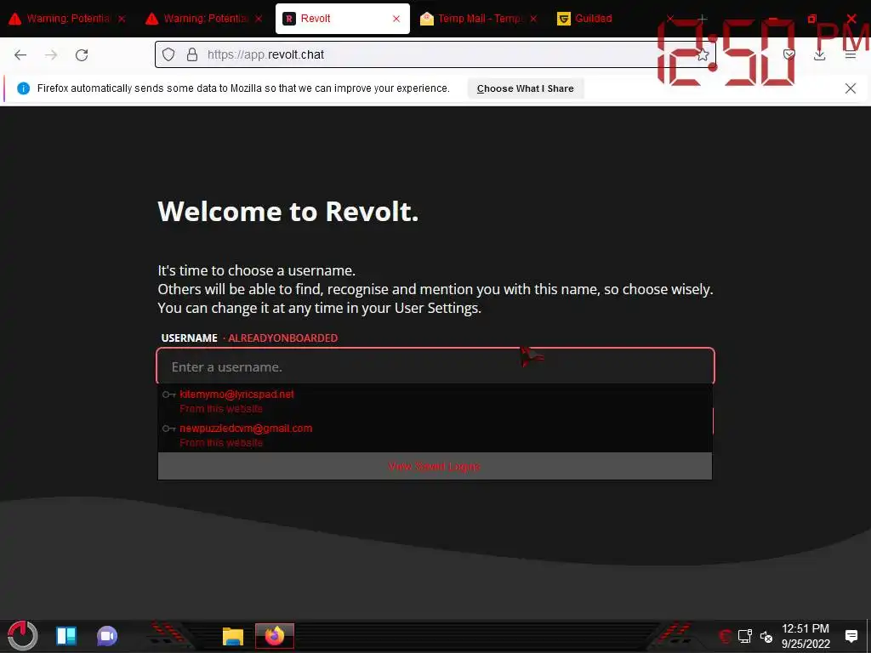Image resolution: width=871 pixels, height=653 pixels.
Task: Close the Temp Mail tab
Action: tap(533, 19)
